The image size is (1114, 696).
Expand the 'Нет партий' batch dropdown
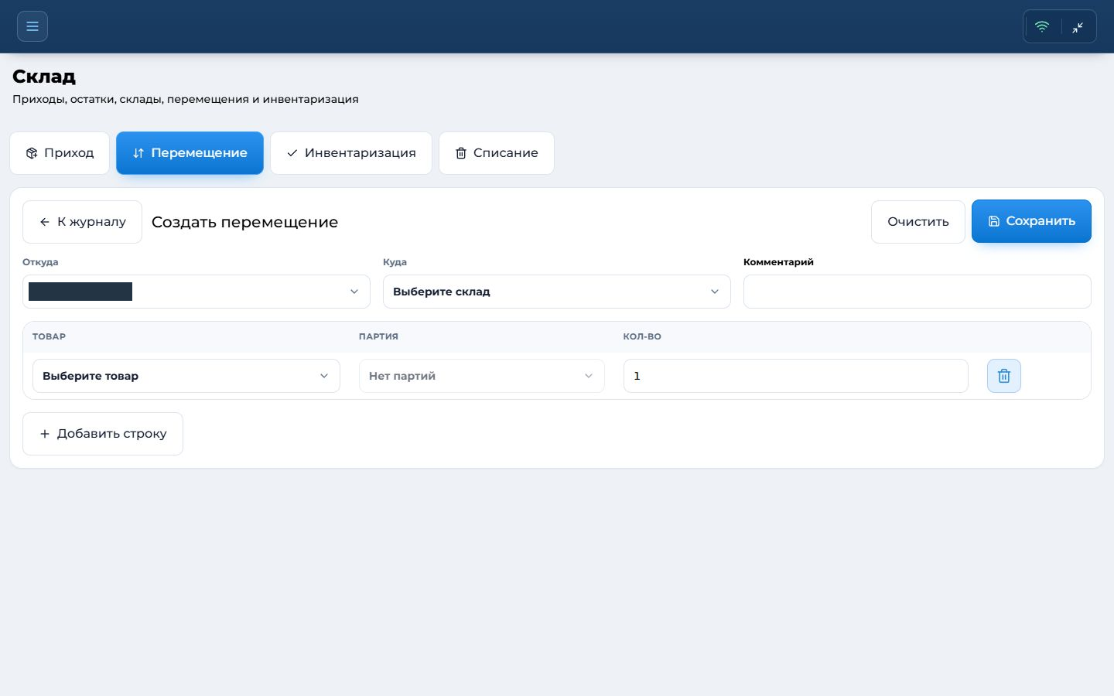click(481, 376)
